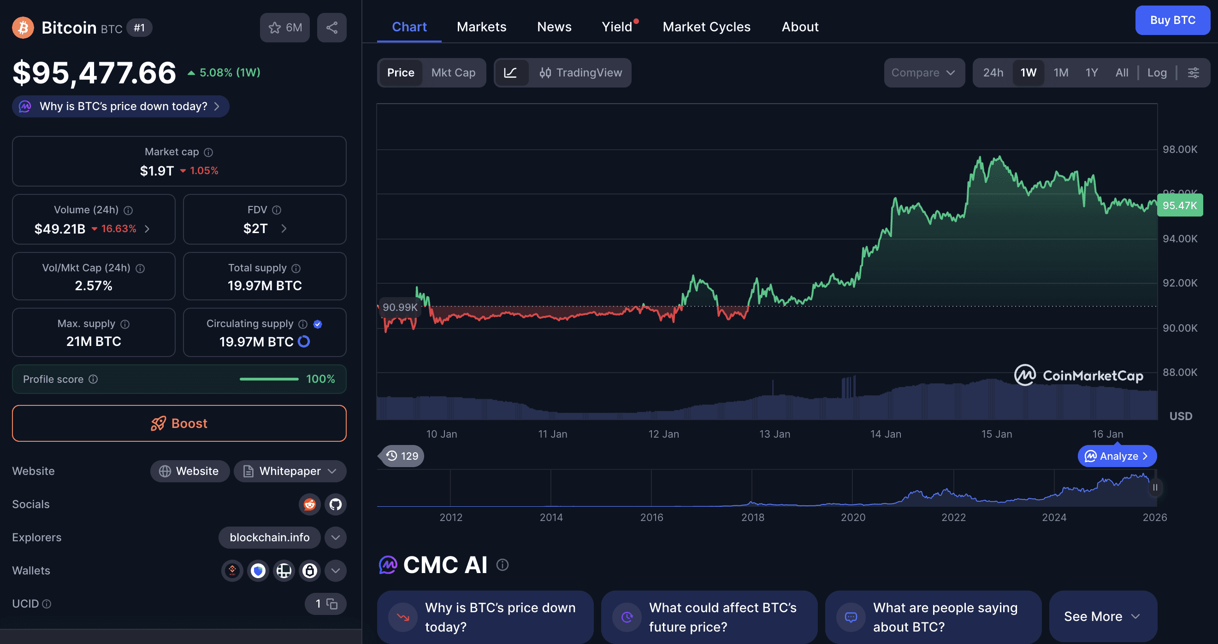Open chart settings via the sliders icon
Viewport: 1218px width, 644px height.
click(1194, 72)
